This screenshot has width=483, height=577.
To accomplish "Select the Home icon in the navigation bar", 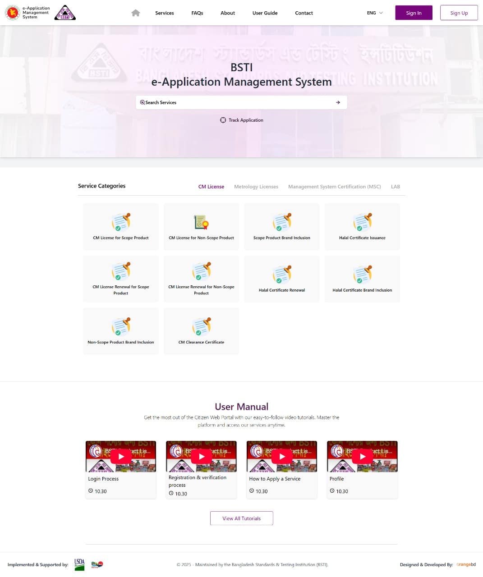I will pos(135,13).
